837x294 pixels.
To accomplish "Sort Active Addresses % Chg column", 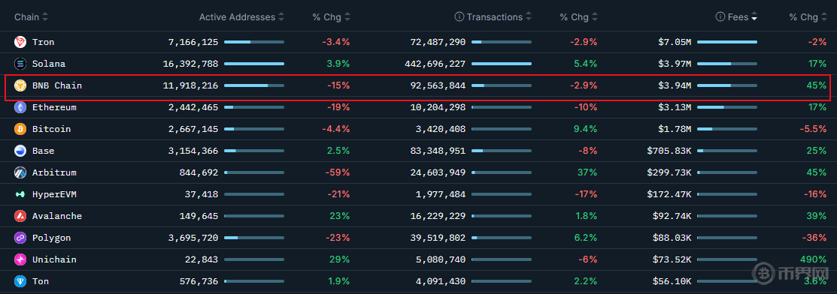I will [x=347, y=17].
